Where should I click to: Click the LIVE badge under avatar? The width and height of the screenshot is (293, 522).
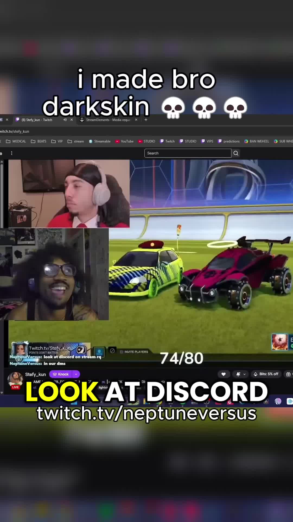point(15,387)
